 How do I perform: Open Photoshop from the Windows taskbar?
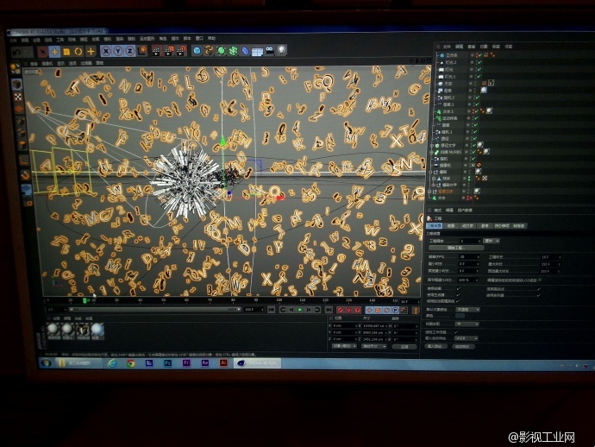click(x=167, y=363)
